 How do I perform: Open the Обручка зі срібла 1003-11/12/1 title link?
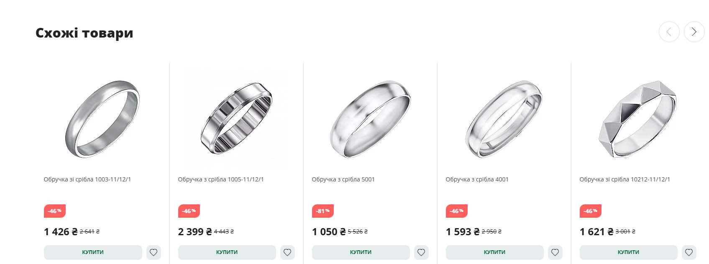tap(87, 179)
